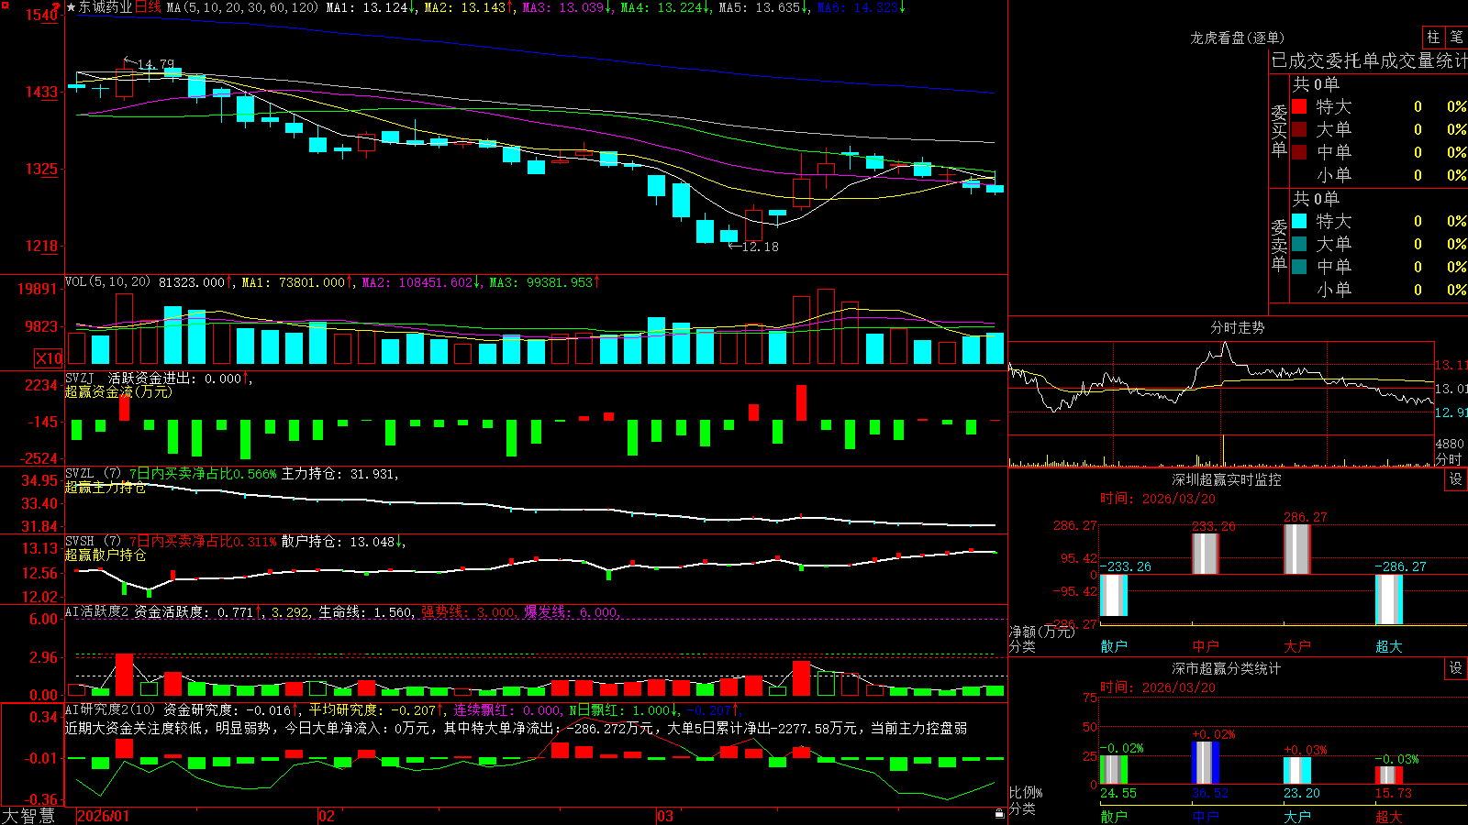1468x825 pixels.
Task: Click the dark red 大单 buy-order swatch
Action: click(x=1299, y=129)
